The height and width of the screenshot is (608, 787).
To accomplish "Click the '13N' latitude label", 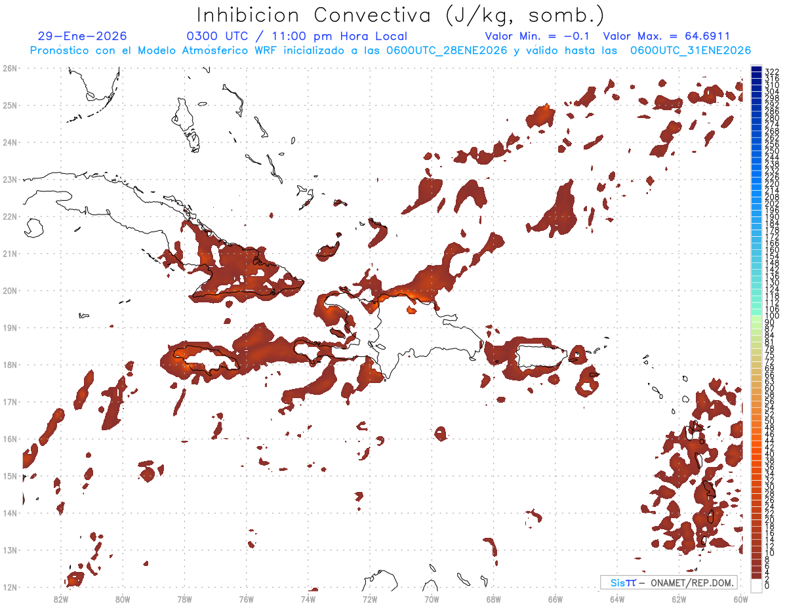I will [x=10, y=550].
